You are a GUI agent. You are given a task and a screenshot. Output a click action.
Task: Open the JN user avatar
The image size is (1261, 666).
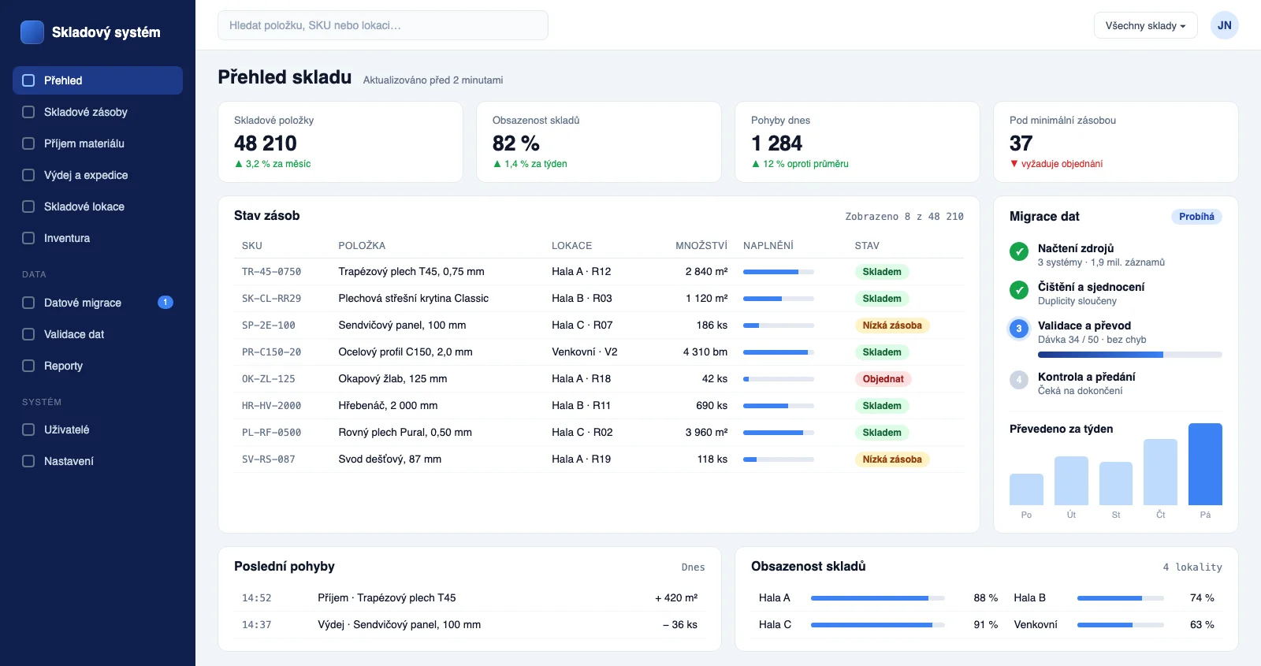coord(1224,25)
